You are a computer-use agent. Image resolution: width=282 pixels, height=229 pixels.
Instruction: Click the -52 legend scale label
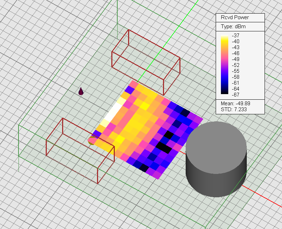pyautogui.click(x=235, y=65)
